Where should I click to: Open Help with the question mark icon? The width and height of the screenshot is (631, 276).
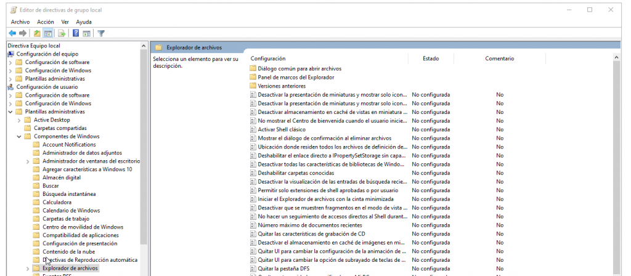pyautogui.click(x=76, y=33)
